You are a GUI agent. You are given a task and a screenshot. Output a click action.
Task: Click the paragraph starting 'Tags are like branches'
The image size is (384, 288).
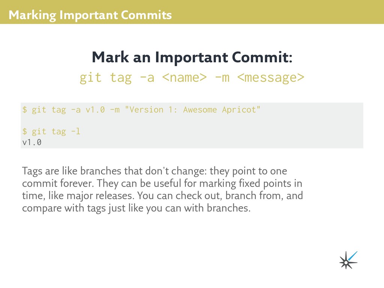tap(162, 189)
